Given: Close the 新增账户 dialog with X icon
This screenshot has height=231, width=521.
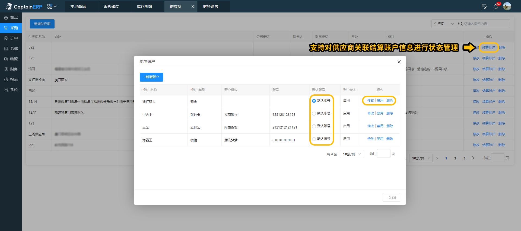Looking at the screenshot, I should 399,62.
